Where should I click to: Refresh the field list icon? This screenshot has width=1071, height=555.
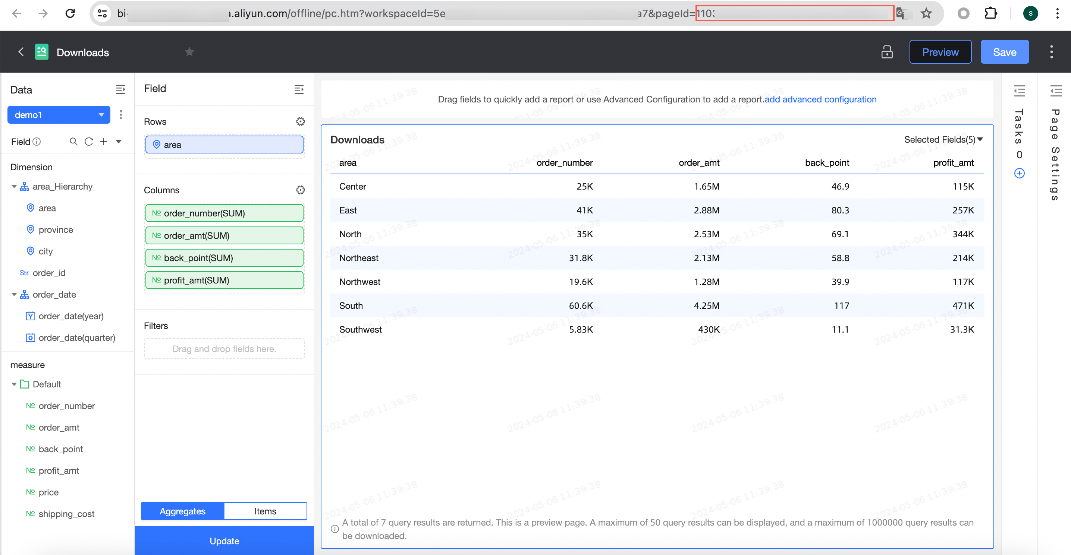(x=88, y=142)
